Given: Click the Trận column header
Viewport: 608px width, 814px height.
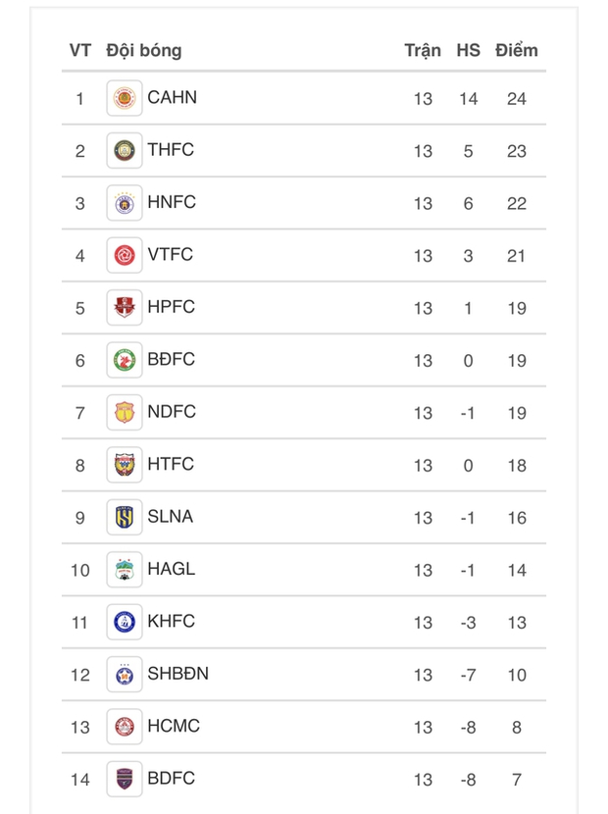Looking at the screenshot, I should tap(423, 50).
